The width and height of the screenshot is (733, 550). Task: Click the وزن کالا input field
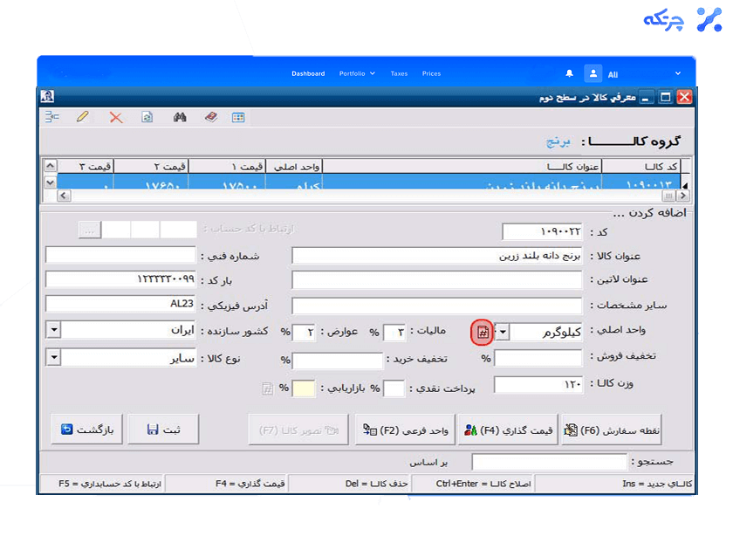[538, 385]
